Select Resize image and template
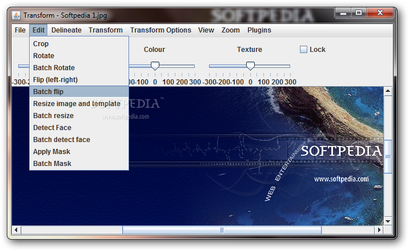Screen dimensions: 409x251 [x=79, y=104]
